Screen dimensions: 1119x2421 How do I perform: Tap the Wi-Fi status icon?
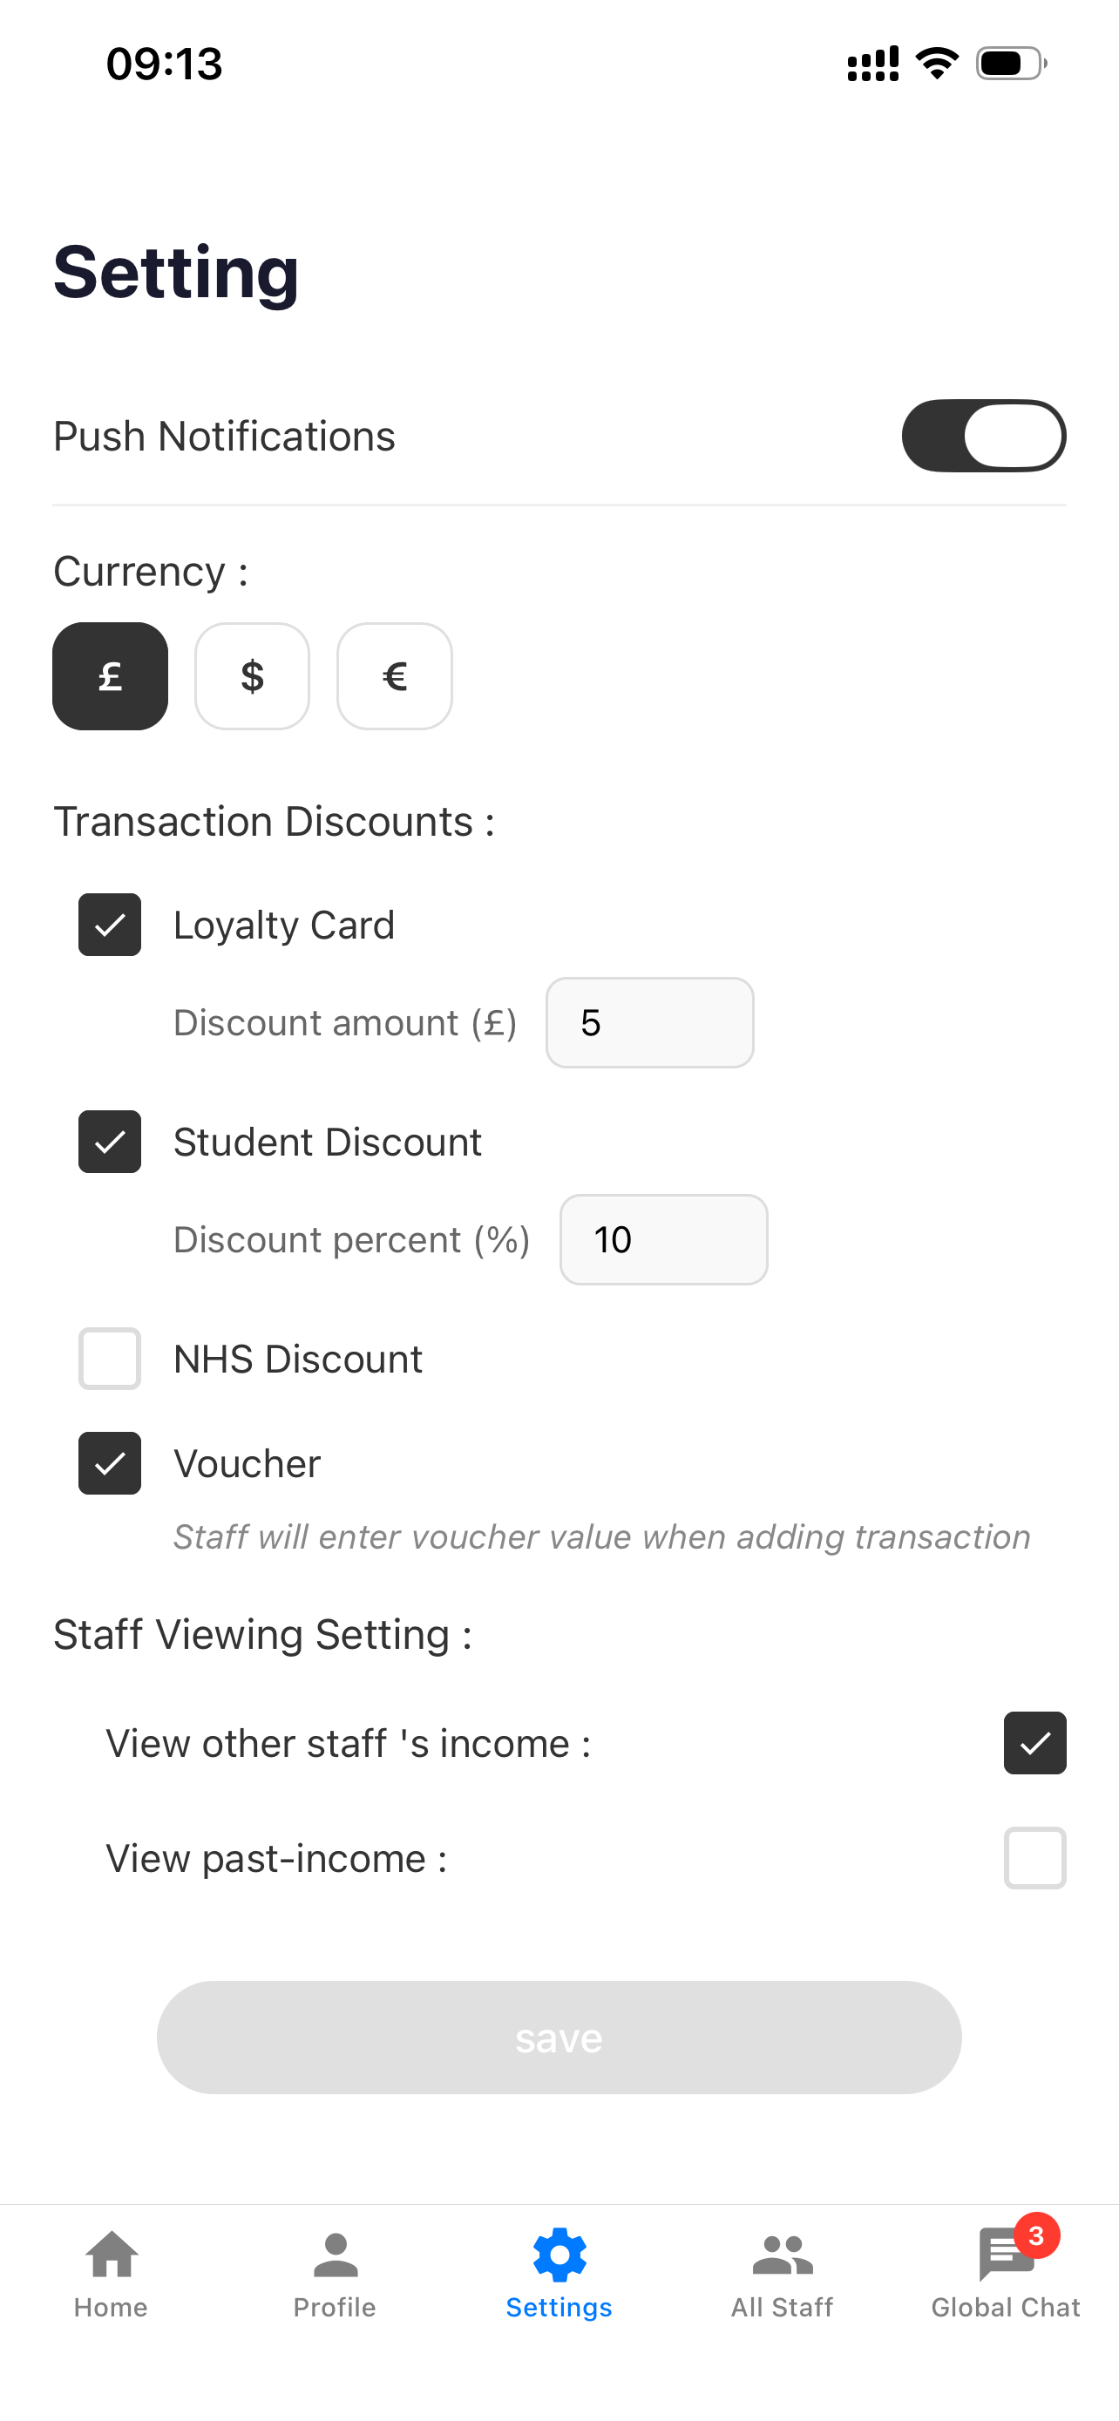pos(937,64)
